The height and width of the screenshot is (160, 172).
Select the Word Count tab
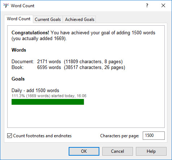click(x=18, y=19)
